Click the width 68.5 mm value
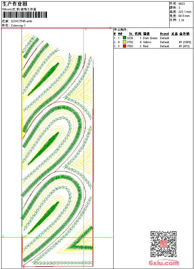 click(184, 16)
